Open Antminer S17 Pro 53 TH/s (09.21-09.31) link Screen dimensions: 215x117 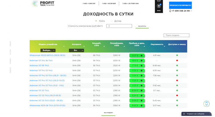pos(47,80)
